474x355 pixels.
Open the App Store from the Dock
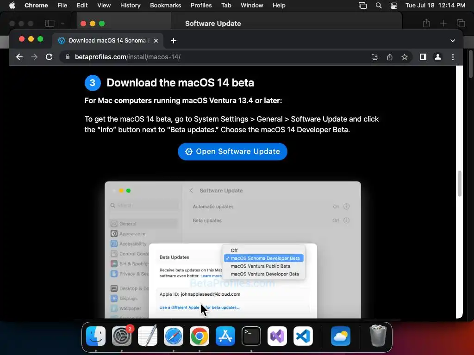tap(225, 336)
